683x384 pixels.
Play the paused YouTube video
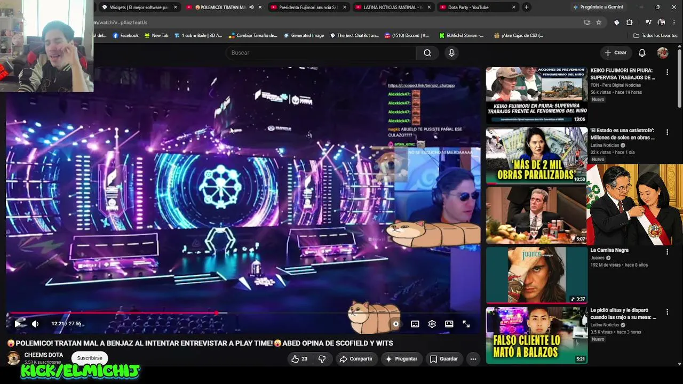(x=18, y=324)
